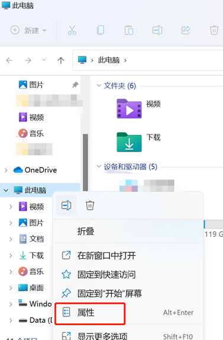Screen dimensions: 223x340
Task: Expand the OneDrive tree node
Action: pos(6,170)
